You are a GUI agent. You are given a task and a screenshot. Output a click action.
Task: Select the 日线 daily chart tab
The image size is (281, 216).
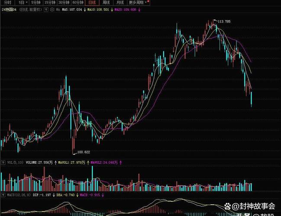click(x=92, y=3)
